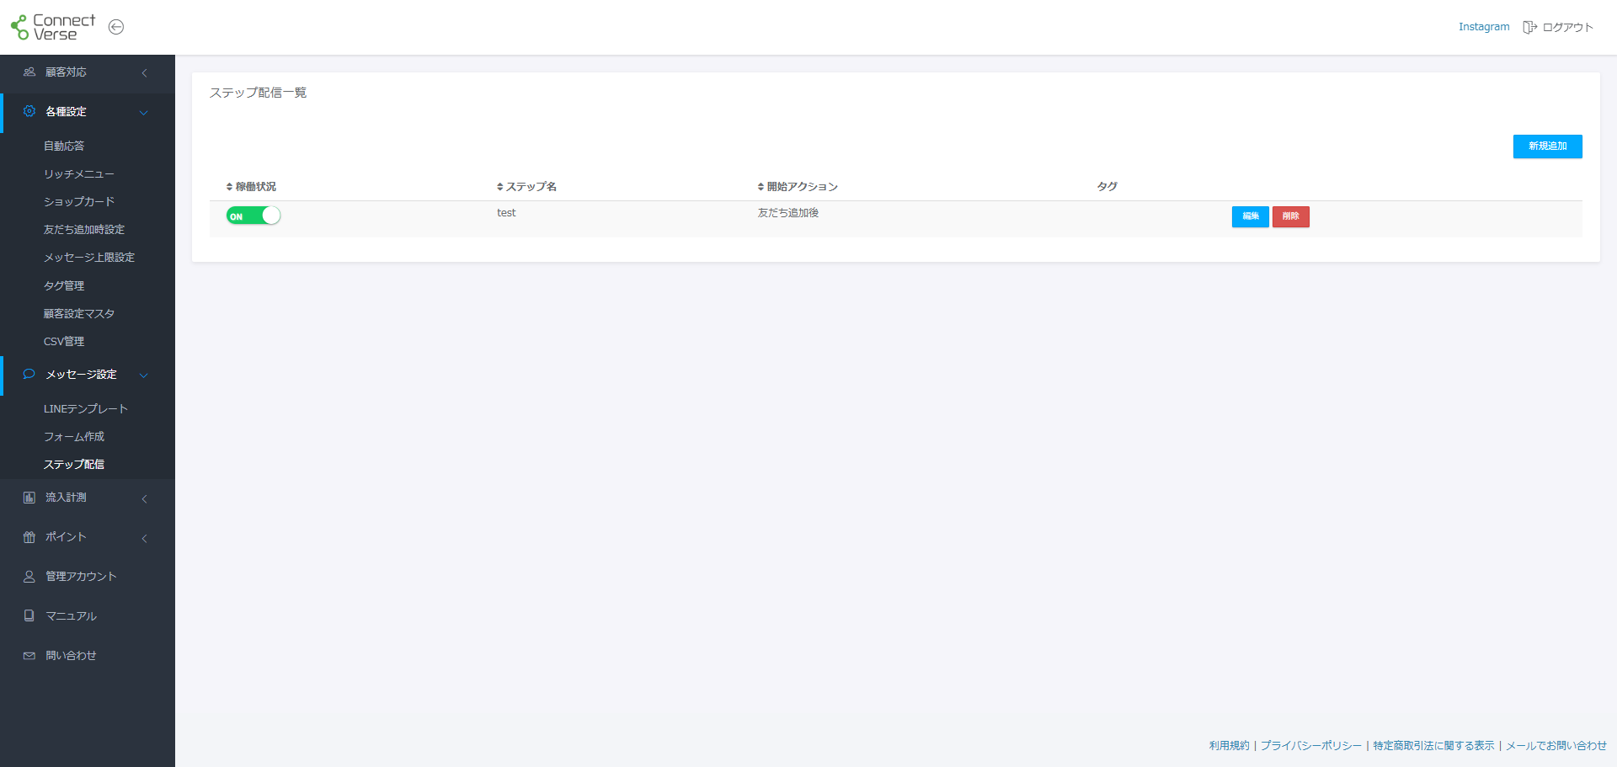Click the 流入計測 menu label
The width and height of the screenshot is (1617, 767).
66,498
